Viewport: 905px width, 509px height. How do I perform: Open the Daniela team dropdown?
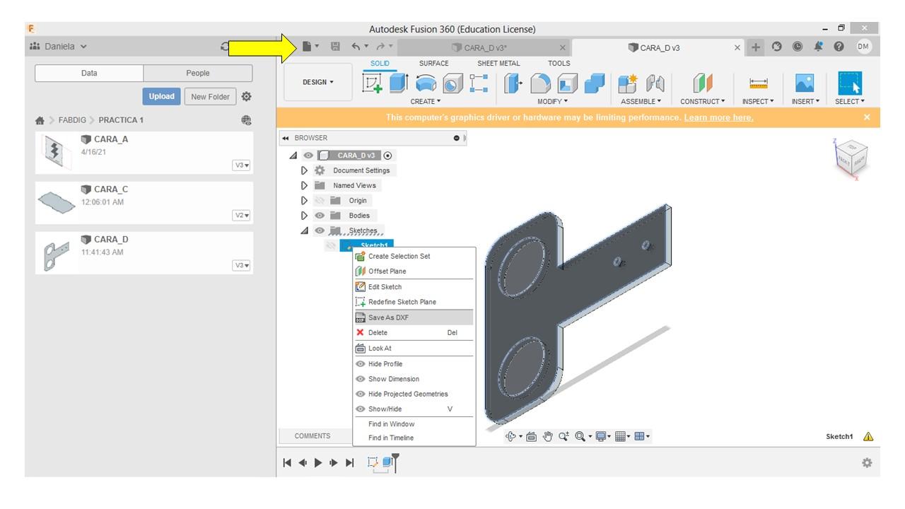click(x=59, y=47)
